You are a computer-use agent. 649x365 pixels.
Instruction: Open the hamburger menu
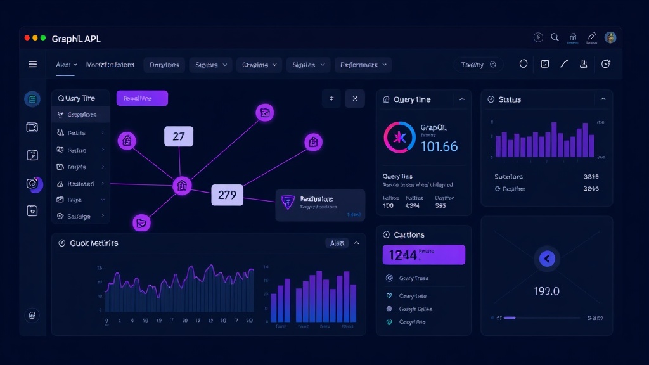pos(33,64)
